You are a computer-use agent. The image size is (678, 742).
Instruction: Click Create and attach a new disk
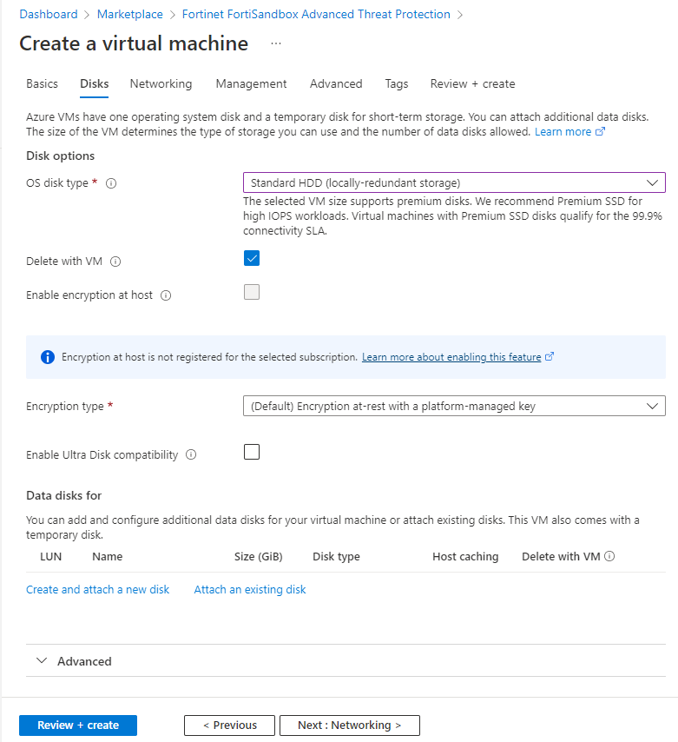tap(98, 590)
